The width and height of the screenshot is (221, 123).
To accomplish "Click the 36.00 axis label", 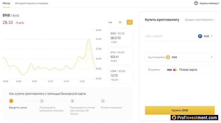I will (98, 30).
